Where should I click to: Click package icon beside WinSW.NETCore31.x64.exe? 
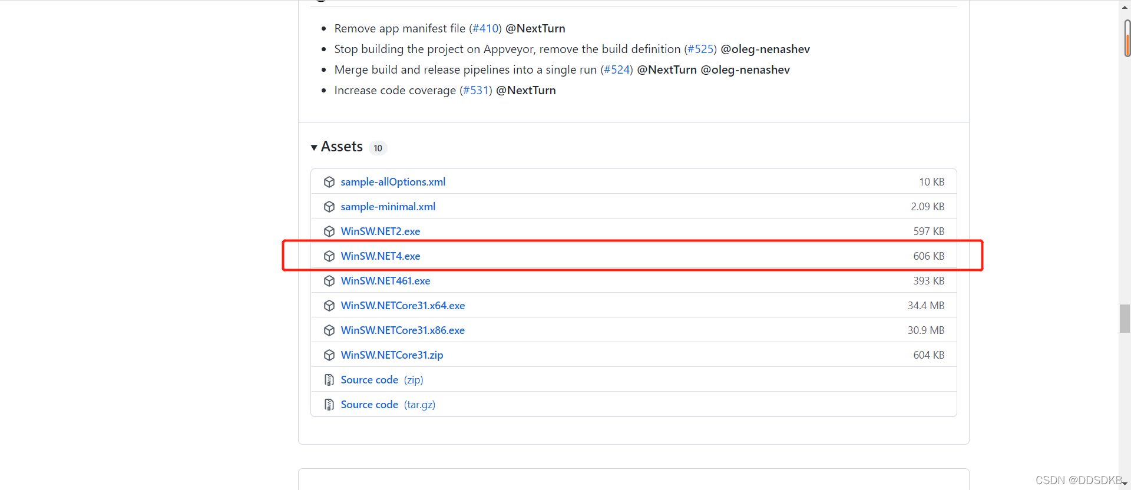coord(329,306)
